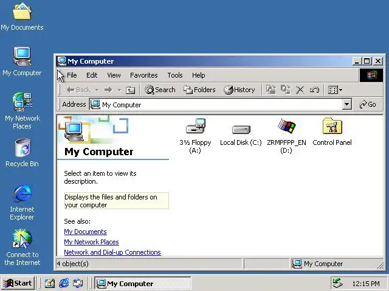Expand the Forward history dropdown arrow
Image resolution: width=389 pixels, height=291 pixels.
point(119,90)
